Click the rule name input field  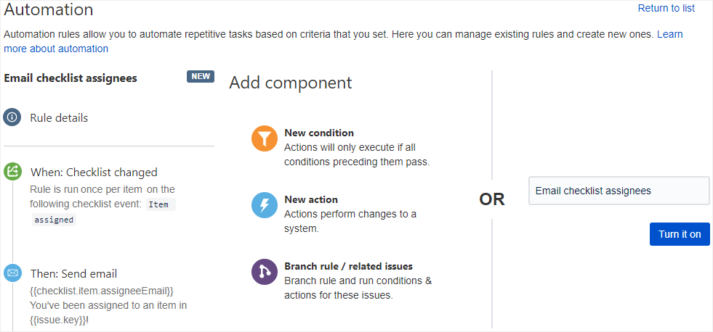[619, 191]
